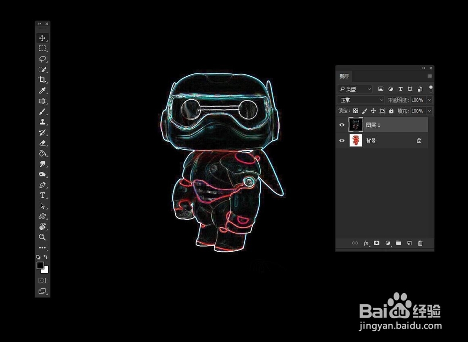Select the Eyedropper tool

[x=42, y=90]
